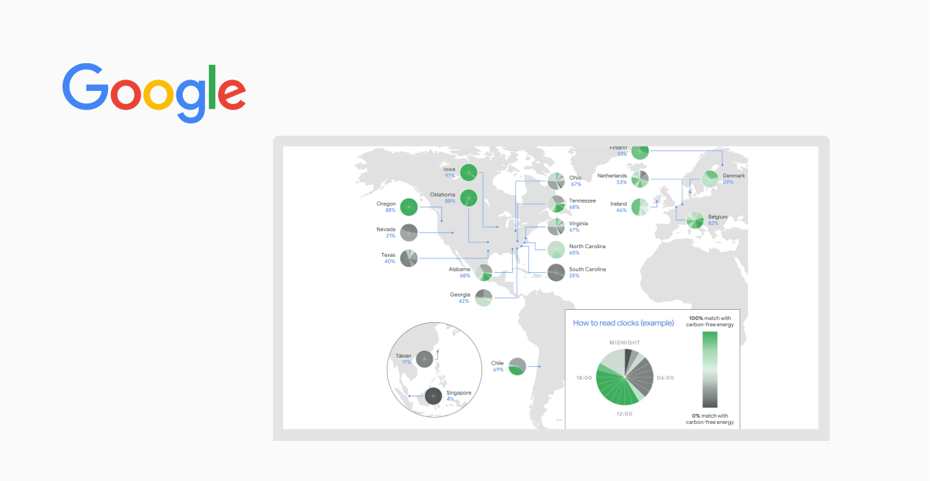Click the North Carolina text label
Screen dimensions: 930x481
[x=587, y=247]
